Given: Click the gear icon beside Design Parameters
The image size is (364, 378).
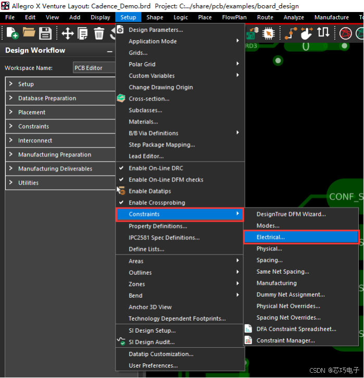Looking at the screenshot, I should (x=120, y=30).
